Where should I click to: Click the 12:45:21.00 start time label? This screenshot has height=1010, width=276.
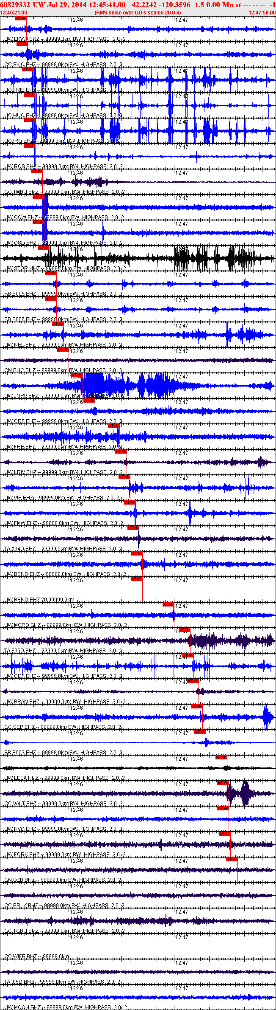[14, 13]
